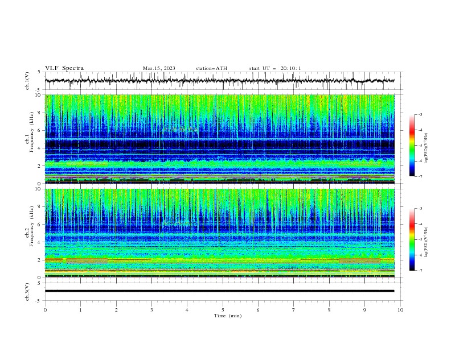Click time axis tick label '10'
The width and height of the screenshot is (451, 348).
(x=400, y=310)
